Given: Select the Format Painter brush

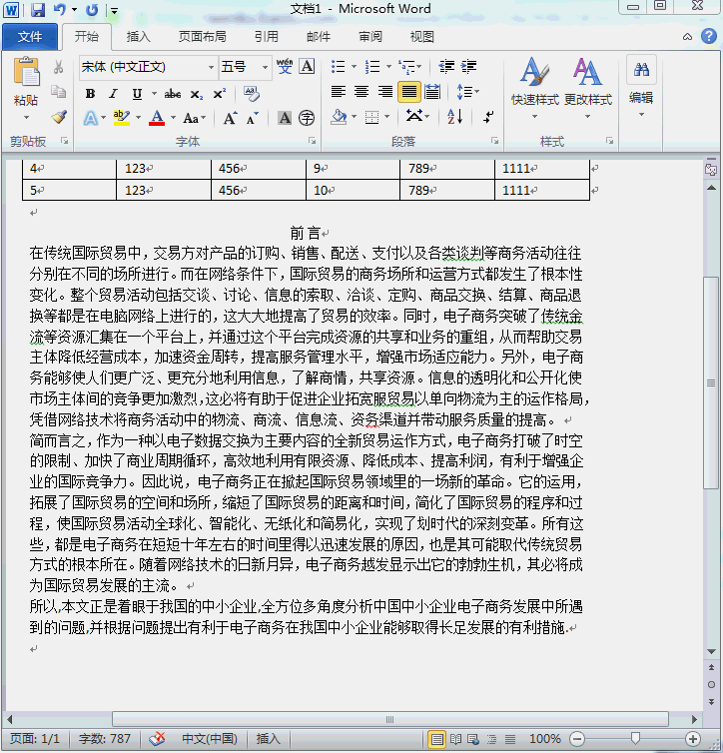Looking at the screenshot, I should [59, 117].
